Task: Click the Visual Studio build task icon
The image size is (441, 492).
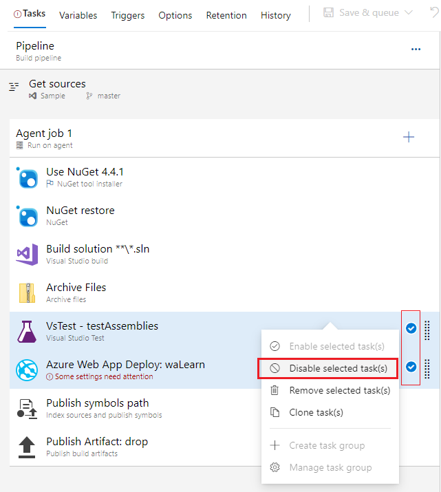Action: coord(28,255)
